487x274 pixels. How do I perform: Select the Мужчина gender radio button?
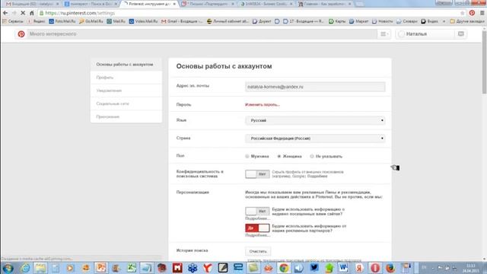point(247,156)
